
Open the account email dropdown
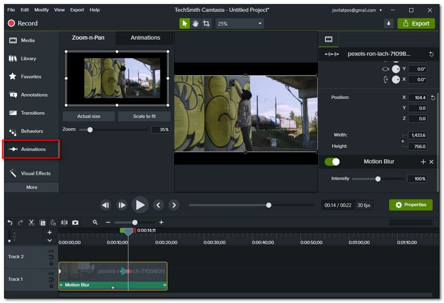381,10
